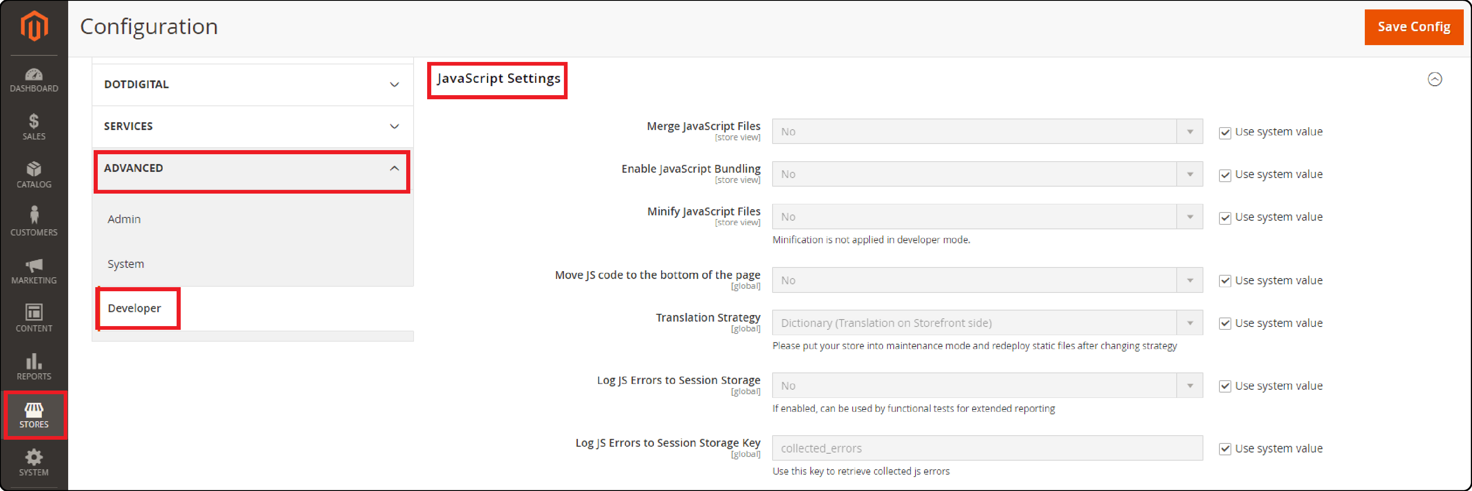Open Log JS Errors to Session Storage dropdown
Viewport: 1472px width, 491px height.
[987, 386]
